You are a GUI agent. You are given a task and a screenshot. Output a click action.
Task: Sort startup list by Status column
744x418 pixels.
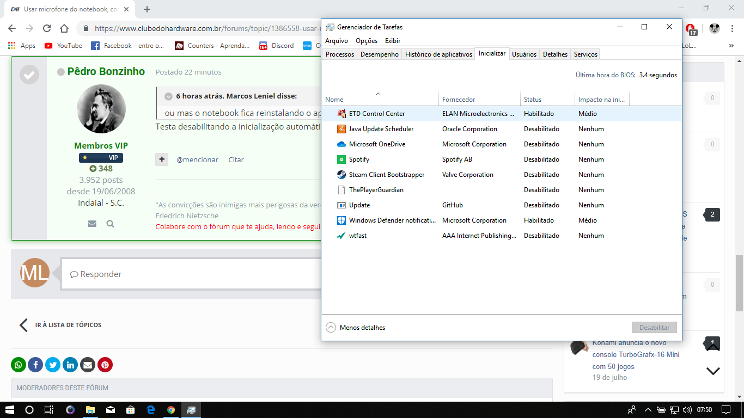click(x=547, y=99)
